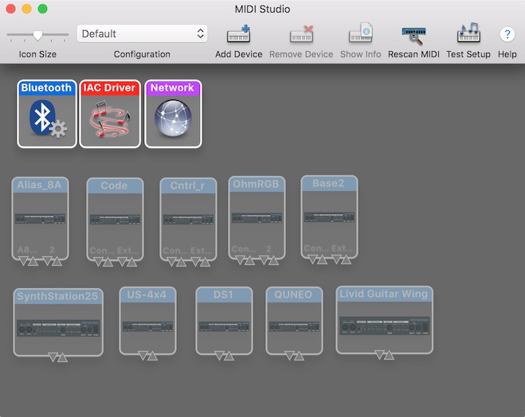Open the Default configuration dropdown
Image resolution: width=525 pixels, height=417 pixels.
142,33
